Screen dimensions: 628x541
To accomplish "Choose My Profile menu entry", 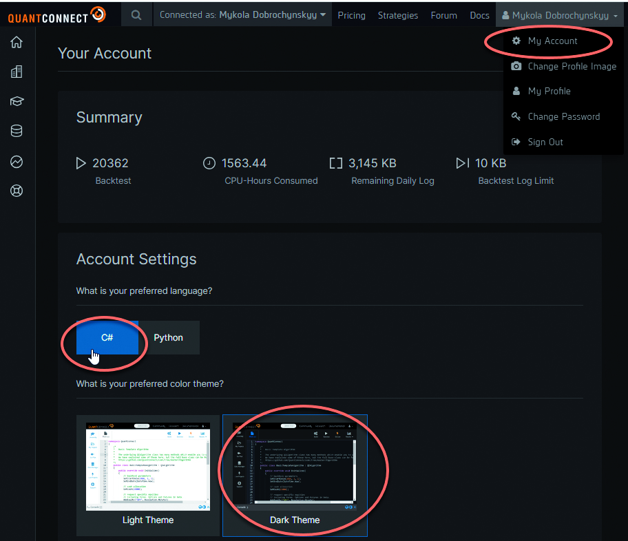I will coord(549,92).
